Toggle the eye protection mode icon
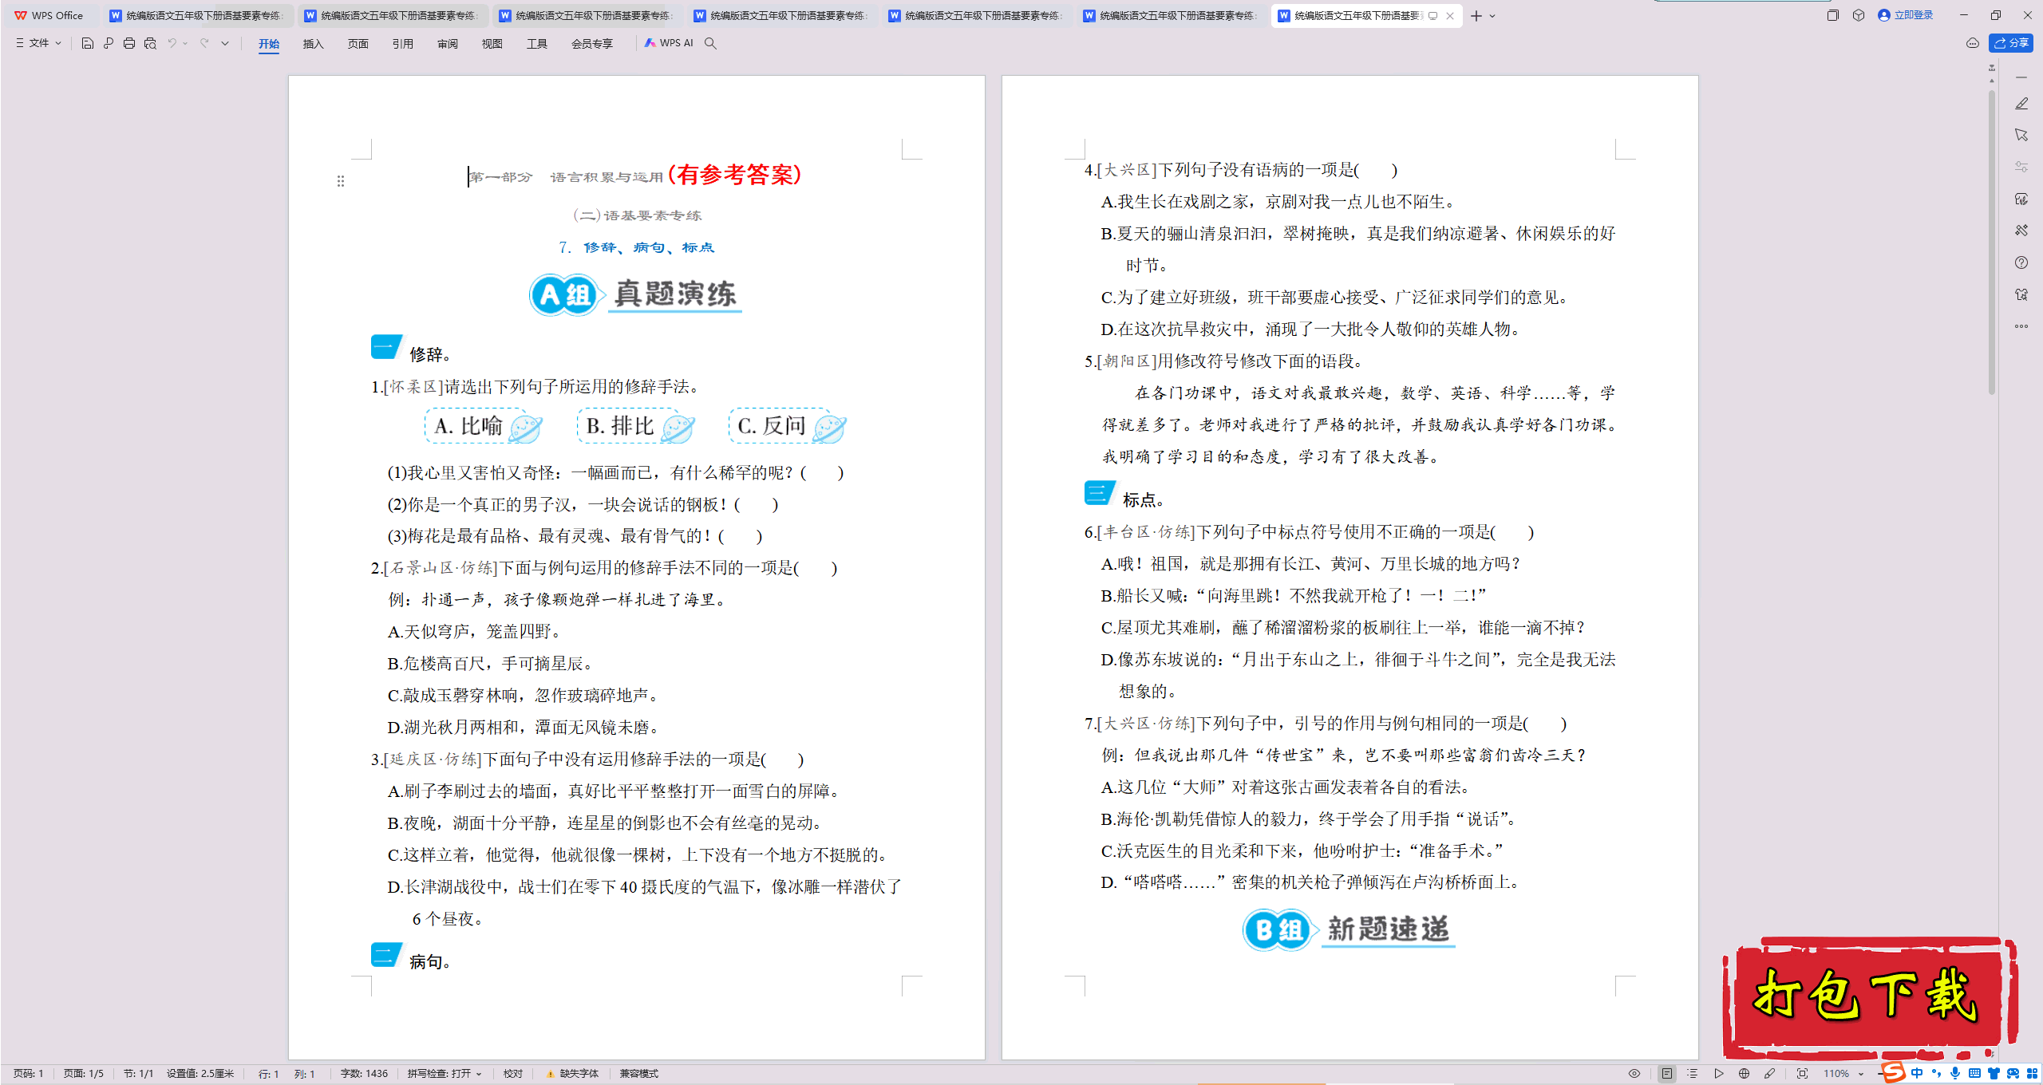The width and height of the screenshot is (2043, 1085). pos(1634,1074)
